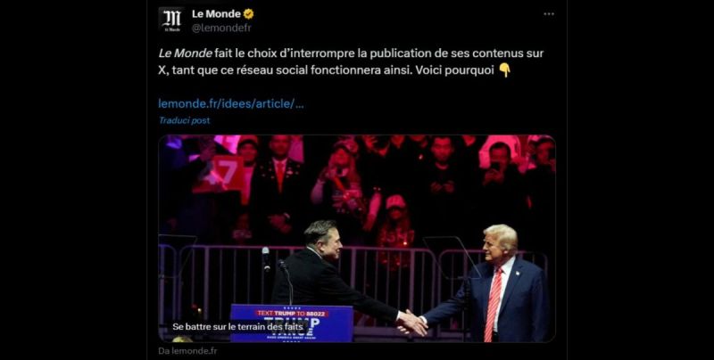Click the italic 'Le Monde' in the post text

(185, 53)
